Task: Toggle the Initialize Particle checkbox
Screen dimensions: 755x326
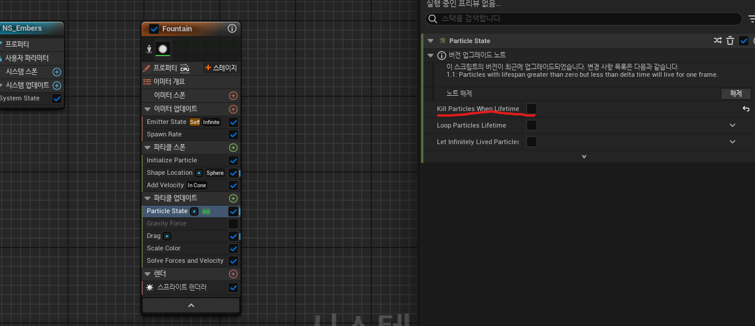Action: coord(233,161)
